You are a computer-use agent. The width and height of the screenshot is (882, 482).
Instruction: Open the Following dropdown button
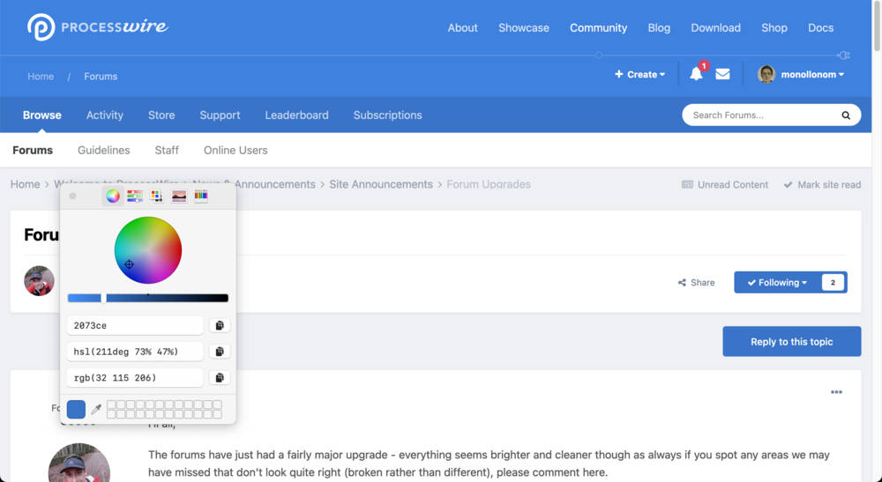776,283
